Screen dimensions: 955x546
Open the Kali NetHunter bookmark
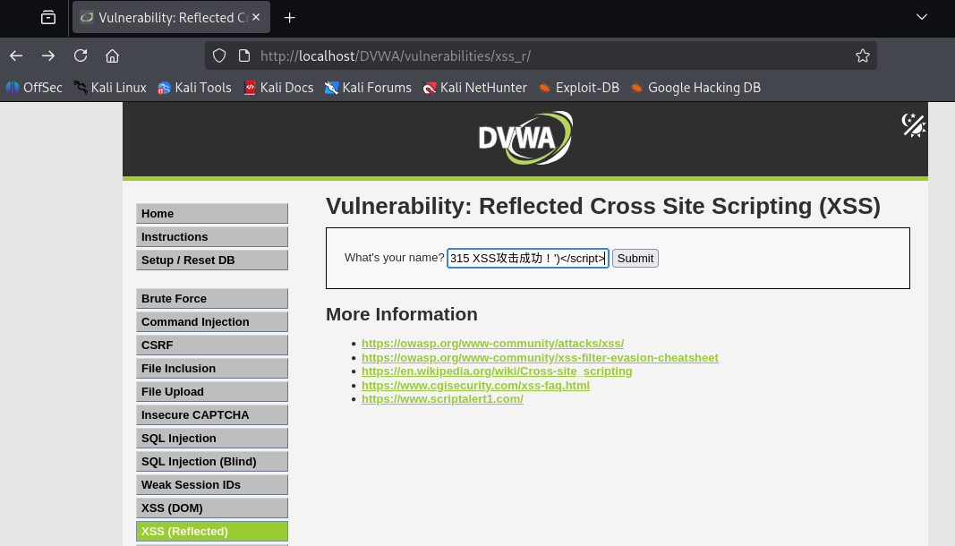474,88
